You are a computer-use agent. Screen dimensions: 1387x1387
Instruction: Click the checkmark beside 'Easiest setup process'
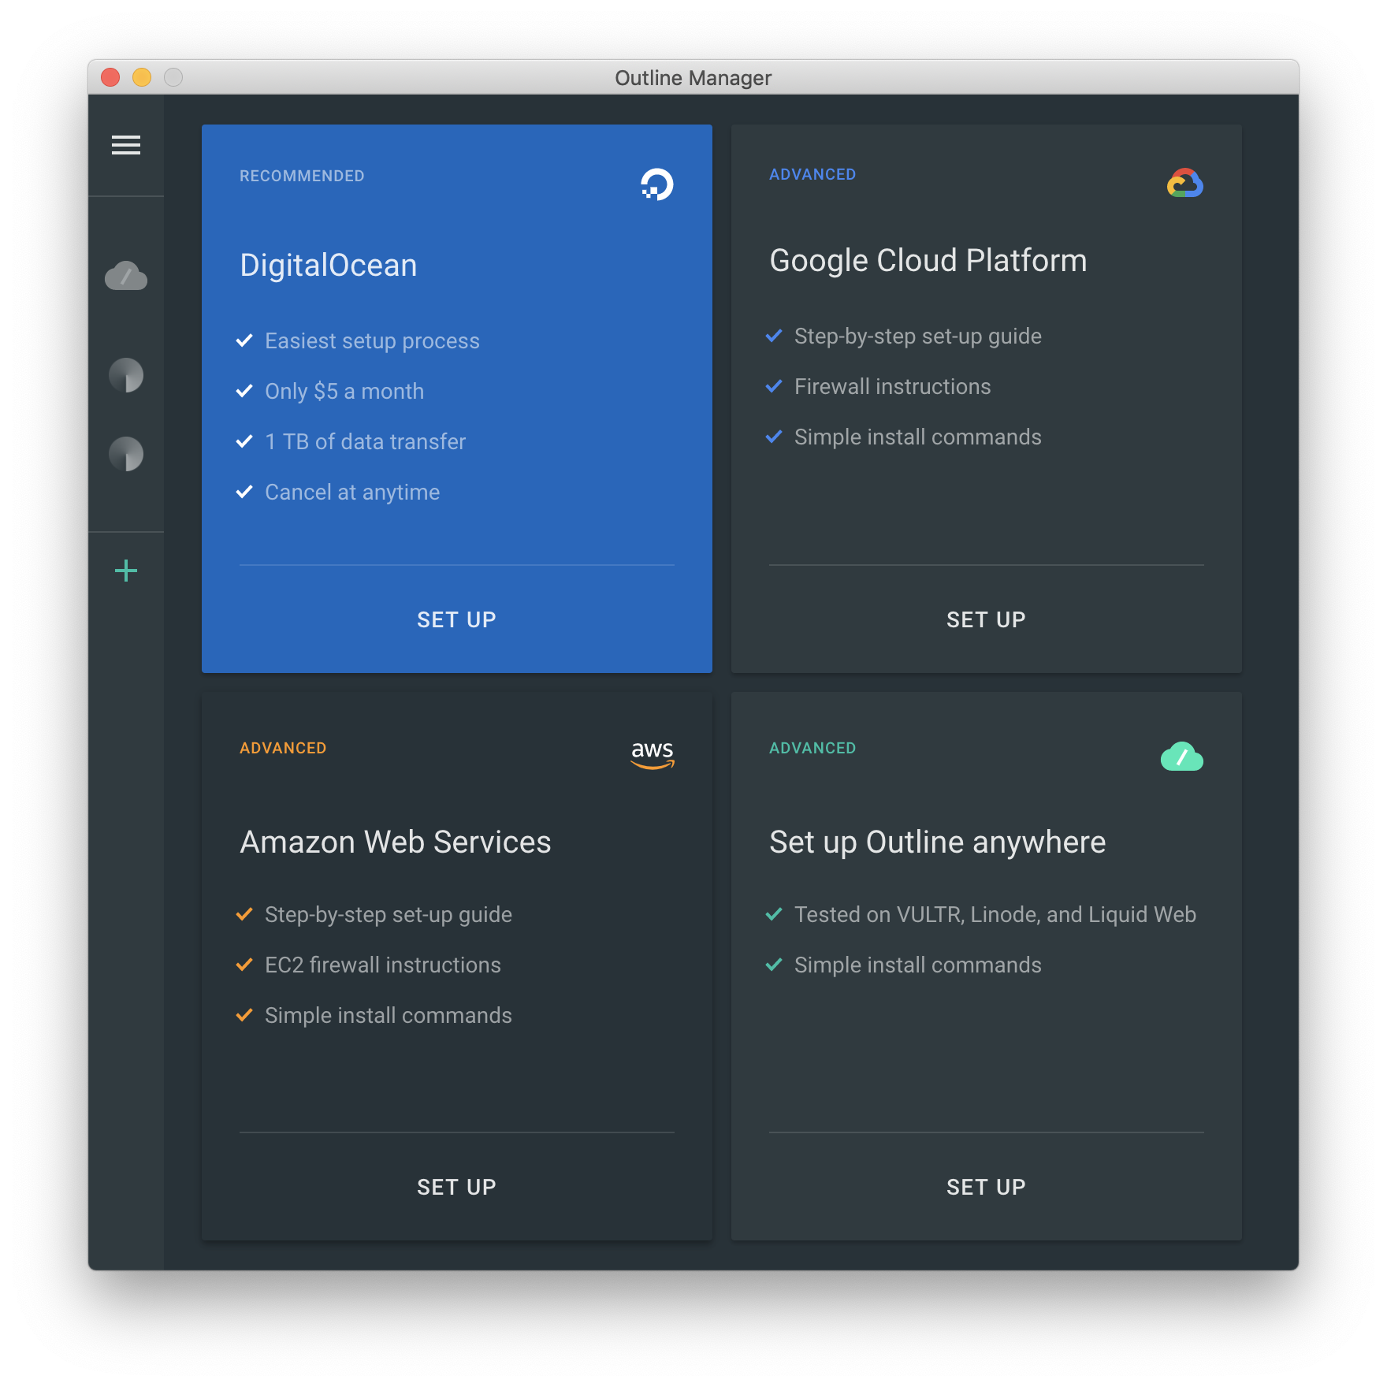coord(244,340)
